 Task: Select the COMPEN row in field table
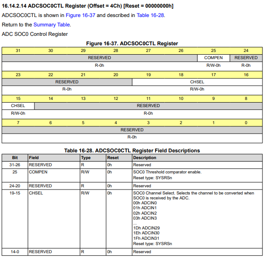click(132, 175)
